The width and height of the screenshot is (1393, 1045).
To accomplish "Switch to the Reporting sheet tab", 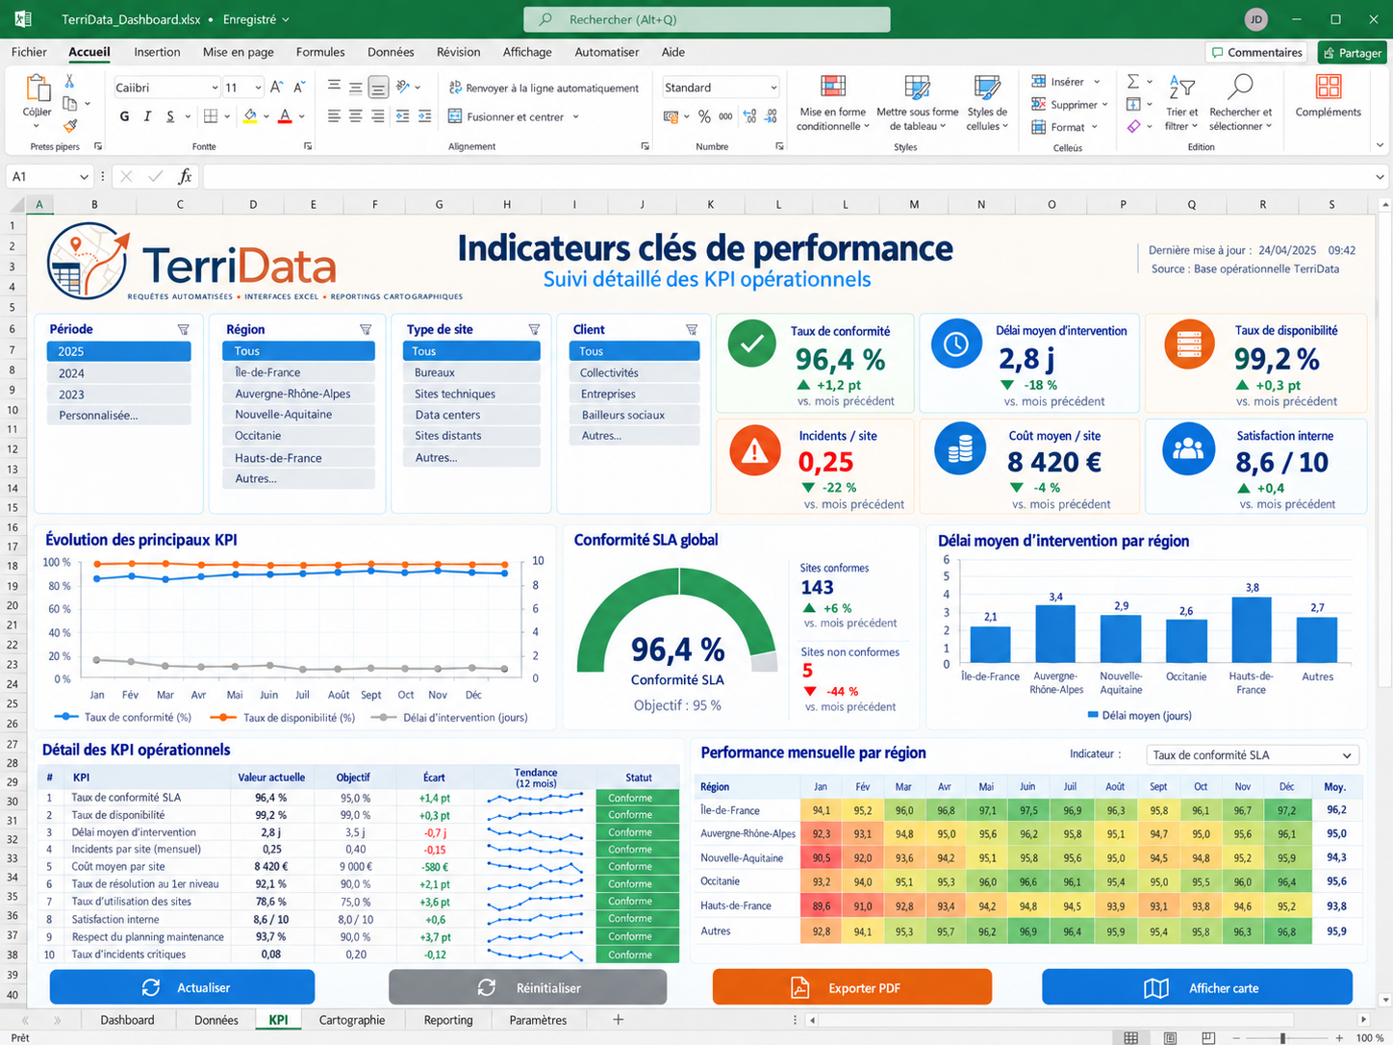I will pyautogui.click(x=448, y=1020).
